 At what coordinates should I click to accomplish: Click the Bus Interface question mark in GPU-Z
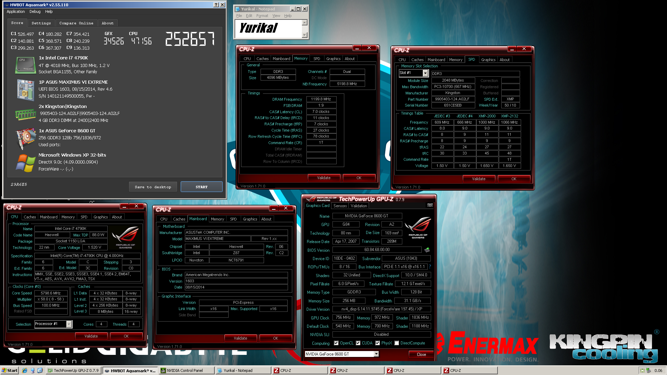(x=430, y=267)
